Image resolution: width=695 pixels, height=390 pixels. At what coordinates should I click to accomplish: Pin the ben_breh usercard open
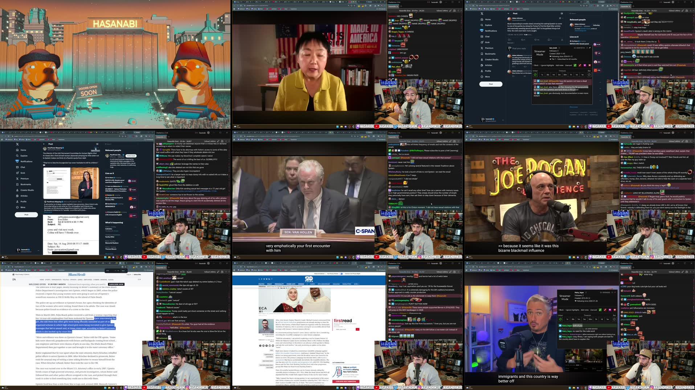tap(590, 48)
